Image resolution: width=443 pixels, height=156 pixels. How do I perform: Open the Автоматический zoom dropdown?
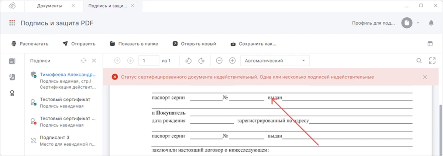[x=275, y=61]
